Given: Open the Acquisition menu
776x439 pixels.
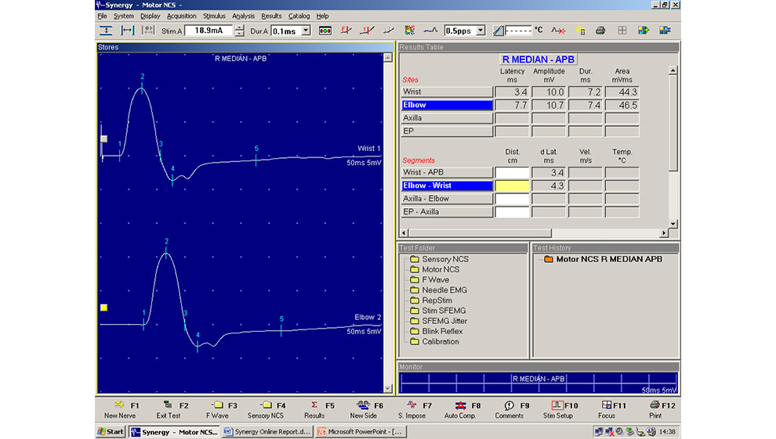Looking at the screenshot, I should (x=182, y=16).
